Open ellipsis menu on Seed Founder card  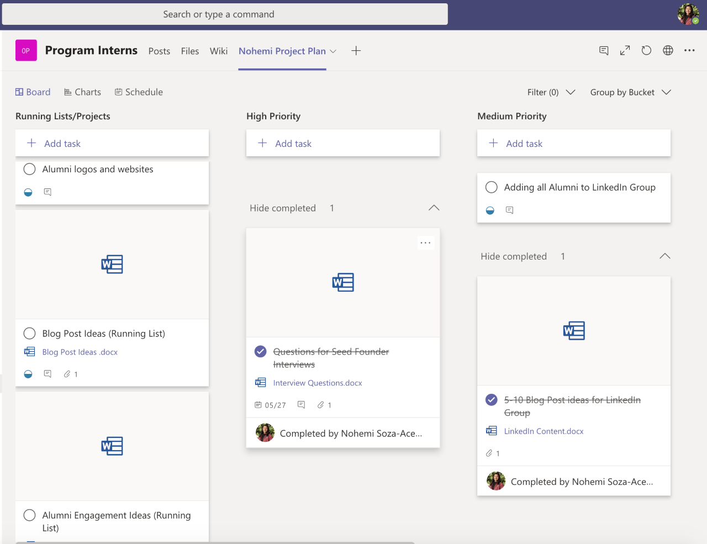(x=425, y=243)
